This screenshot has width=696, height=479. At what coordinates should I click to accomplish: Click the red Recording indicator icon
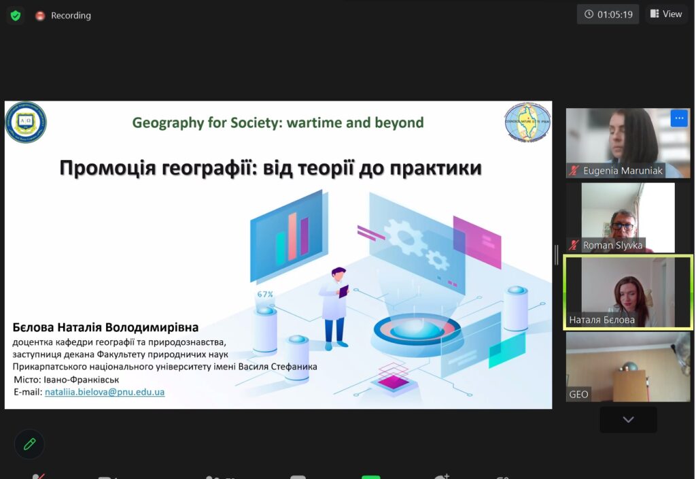pyautogui.click(x=40, y=16)
